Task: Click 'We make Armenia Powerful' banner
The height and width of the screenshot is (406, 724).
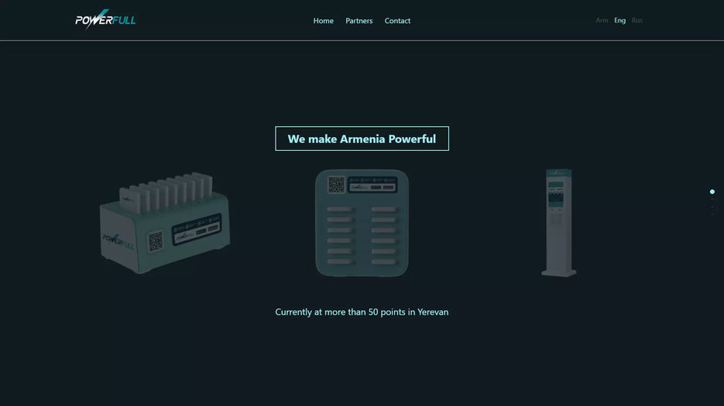Action: click(x=362, y=139)
